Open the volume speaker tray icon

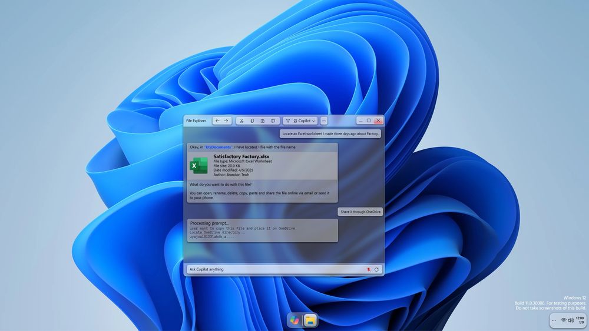(x=571, y=320)
